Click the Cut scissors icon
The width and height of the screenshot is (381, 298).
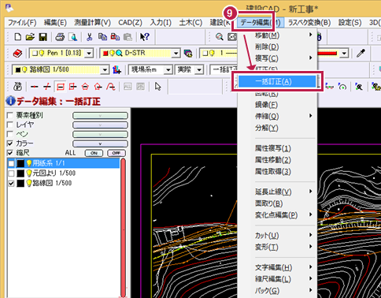click(90, 37)
